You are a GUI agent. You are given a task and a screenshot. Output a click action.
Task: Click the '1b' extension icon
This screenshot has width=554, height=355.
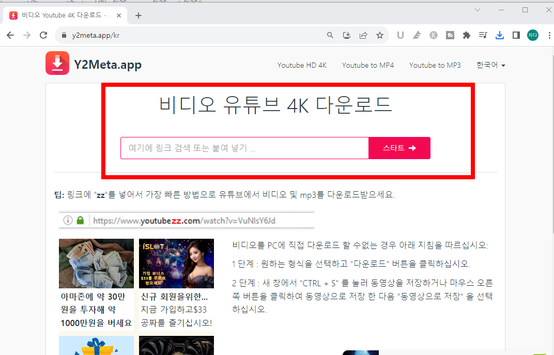[x=450, y=35]
